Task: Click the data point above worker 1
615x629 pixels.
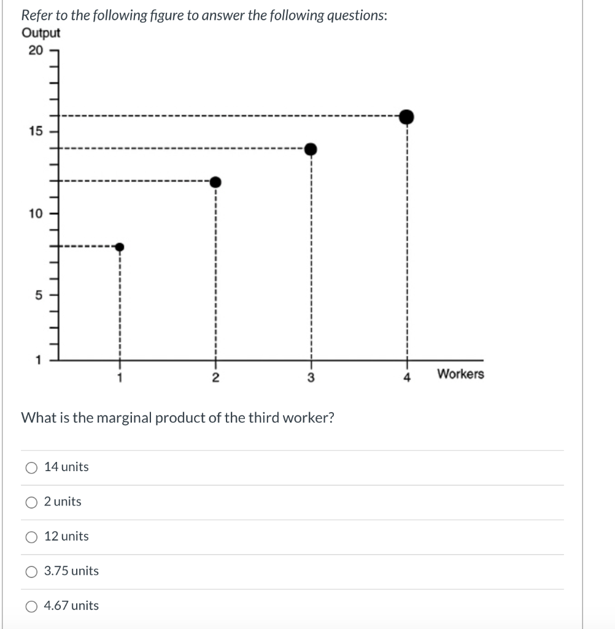Action: click(x=120, y=246)
